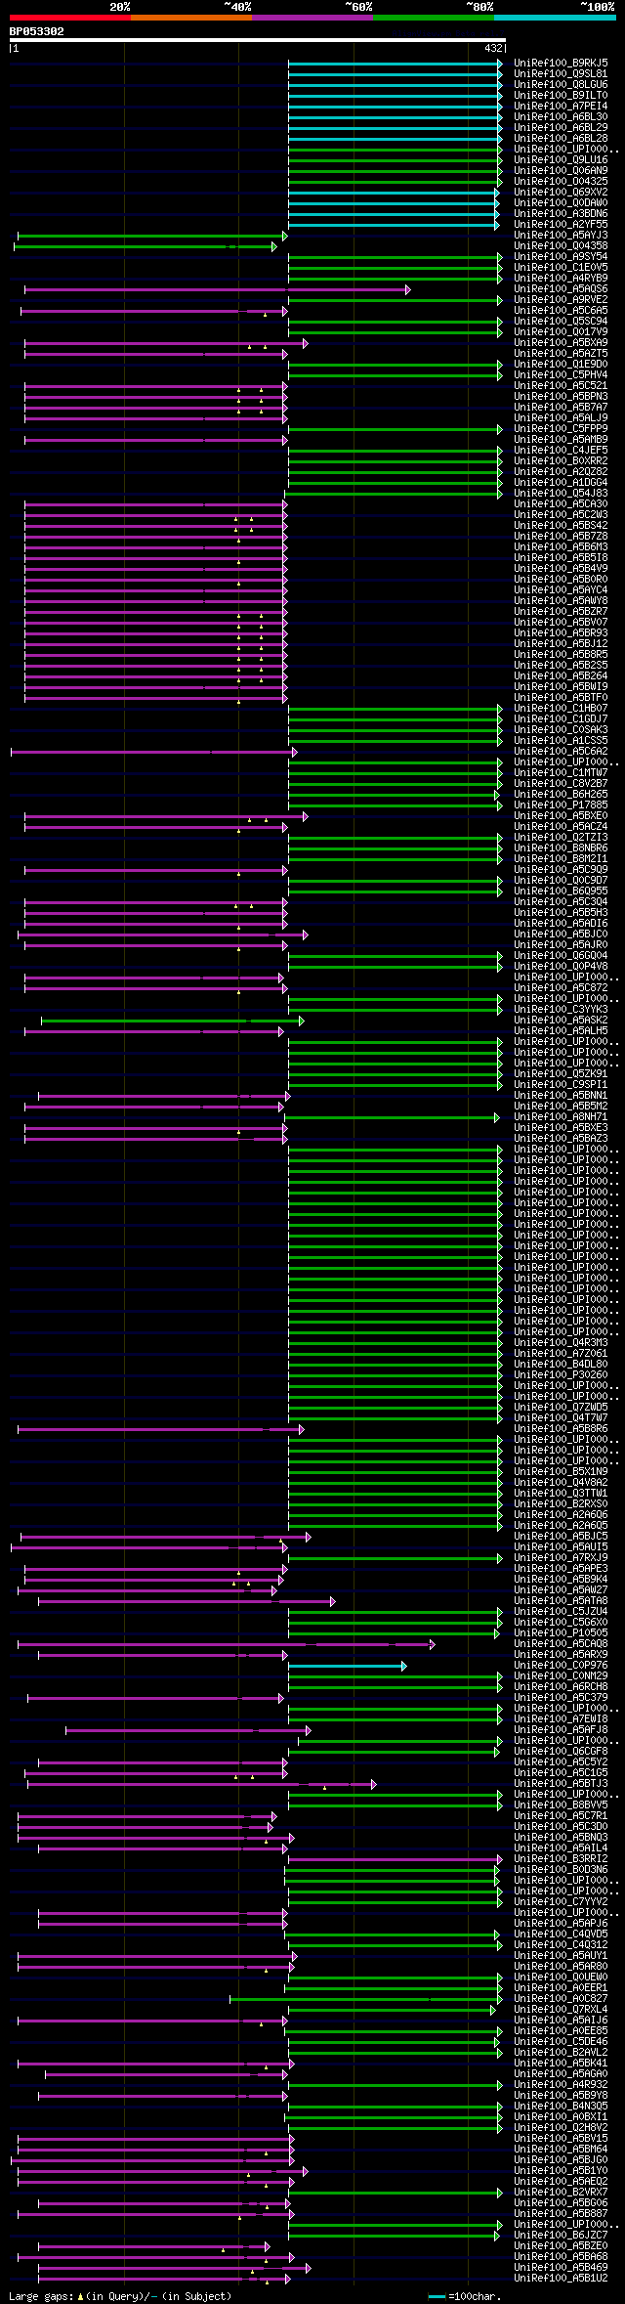Click the UniRef100_P17885 label
625x2304 pixels.
pyautogui.click(x=561, y=805)
